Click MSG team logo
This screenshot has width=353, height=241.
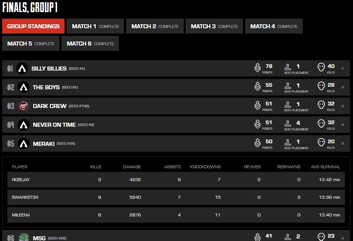(24, 237)
